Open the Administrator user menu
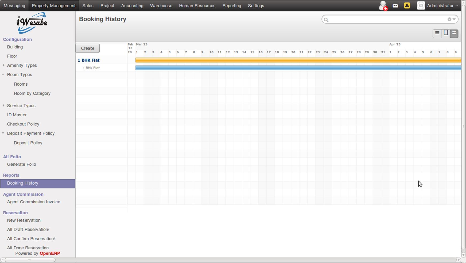This screenshot has height=263, width=466. click(x=437, y=6)
